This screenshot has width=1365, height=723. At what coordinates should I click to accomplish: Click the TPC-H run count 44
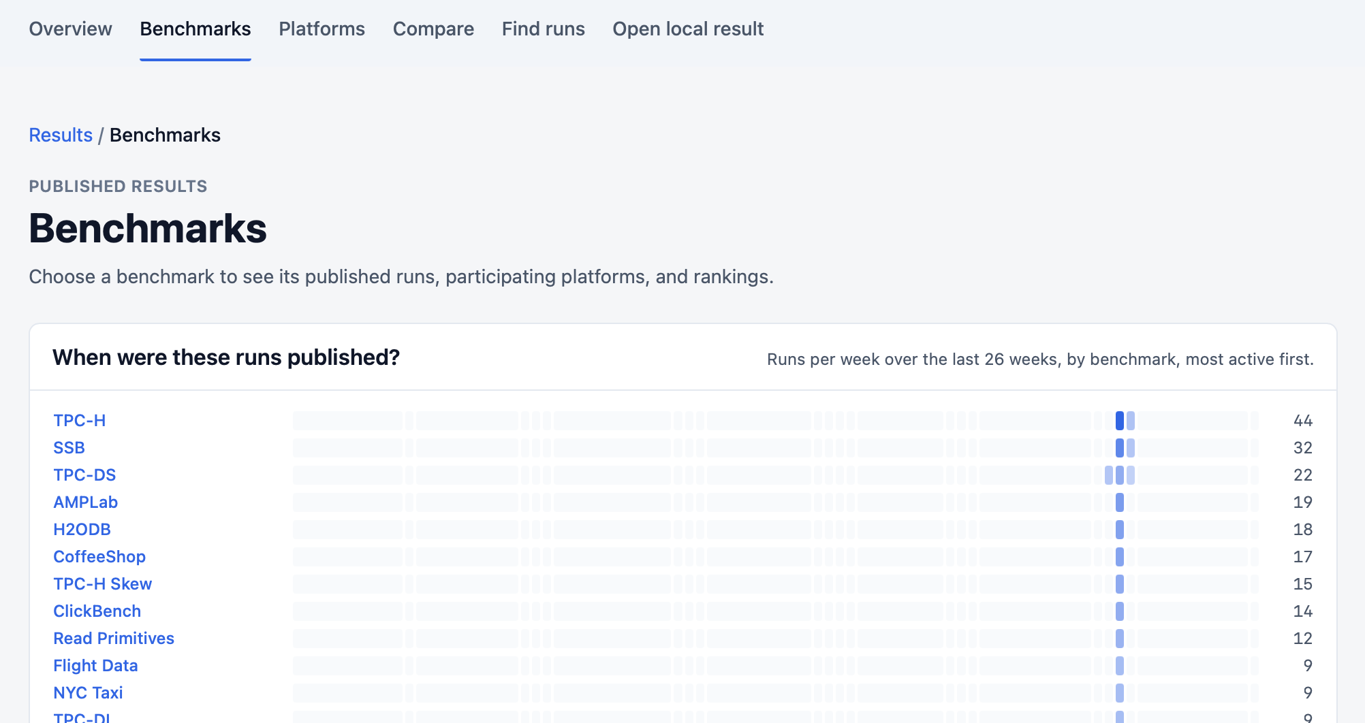pos(1303,421)
